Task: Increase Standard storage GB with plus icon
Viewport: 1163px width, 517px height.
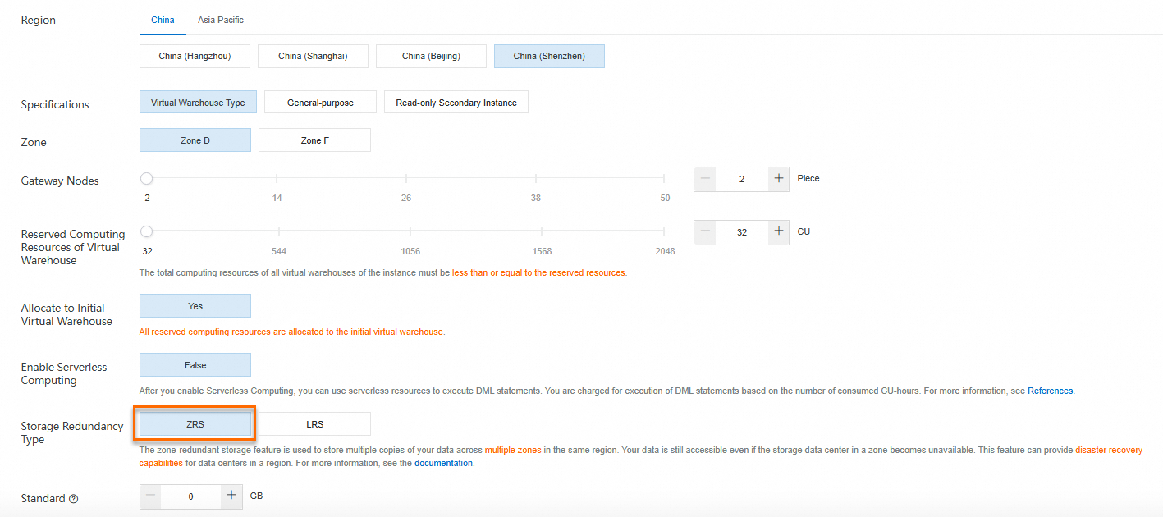Action: point(231,496)
